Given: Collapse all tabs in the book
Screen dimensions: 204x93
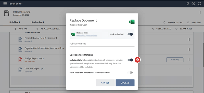Looking at the screenshot, I should [x=161, y=29].
